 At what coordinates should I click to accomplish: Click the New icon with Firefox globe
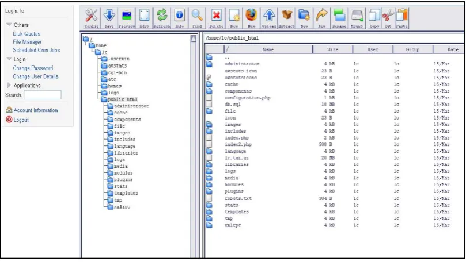pyautogui.click(x=251, y=18)
